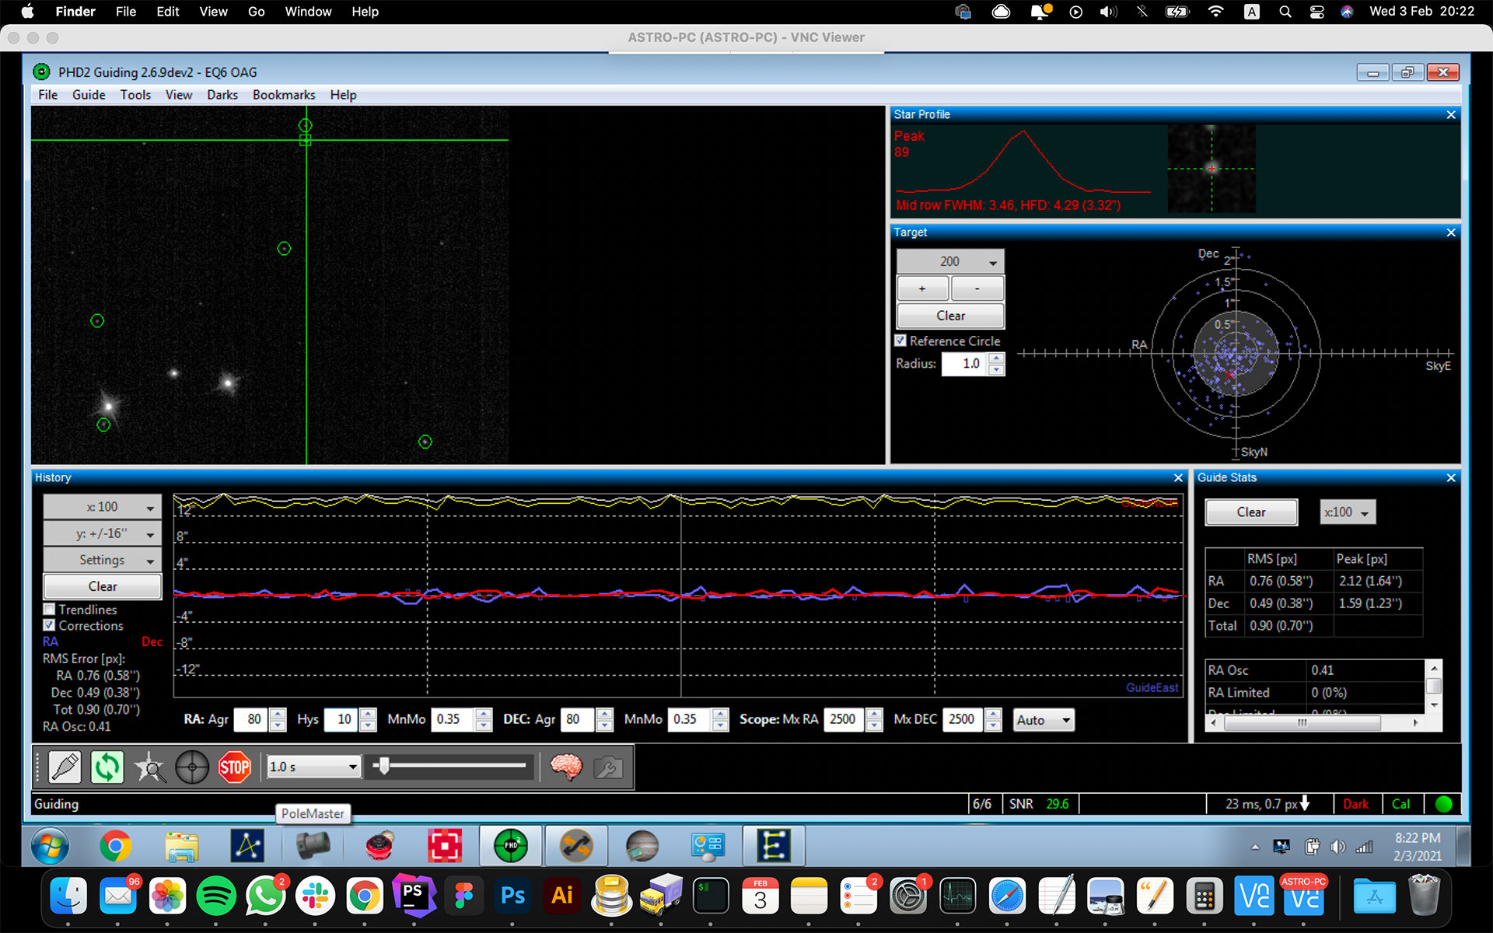This screenshot has height=933, width=1493.
Task: Open camera settings wrench icon
Action: coord(608,767)
